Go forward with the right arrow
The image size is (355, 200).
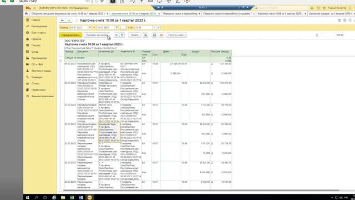coord(69,21)
